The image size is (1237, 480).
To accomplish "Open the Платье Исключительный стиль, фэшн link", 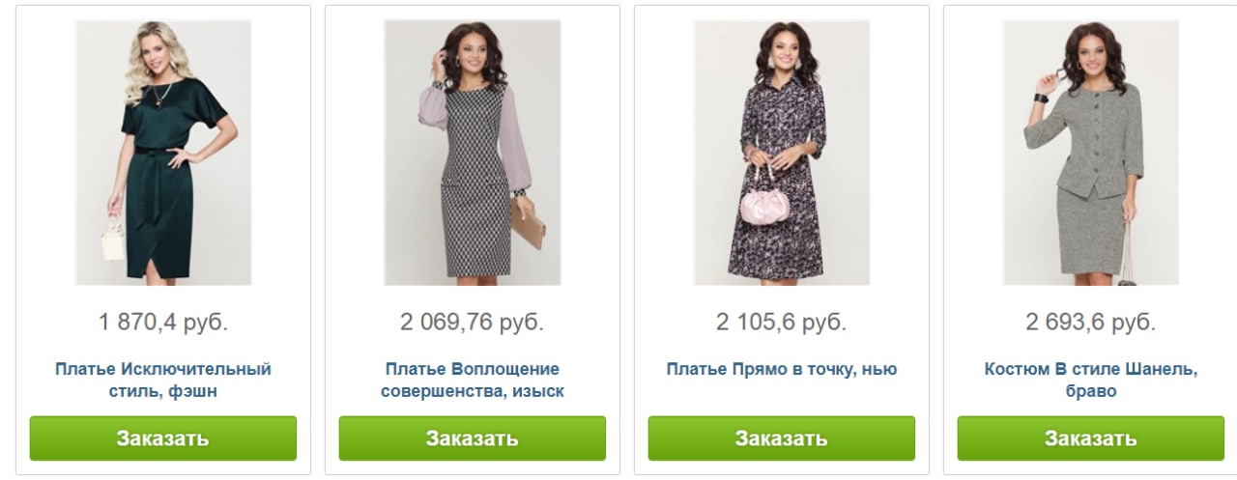I will pyautogui.click(x=163, y=381).
